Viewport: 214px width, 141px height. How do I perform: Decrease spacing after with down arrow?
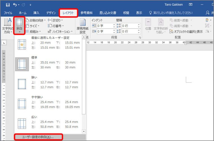(x=139, y=33)
